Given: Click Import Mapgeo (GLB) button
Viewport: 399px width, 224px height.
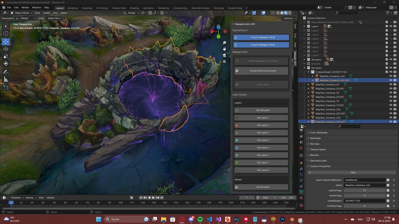Looking at the screenshot, I should coord(261,37).
